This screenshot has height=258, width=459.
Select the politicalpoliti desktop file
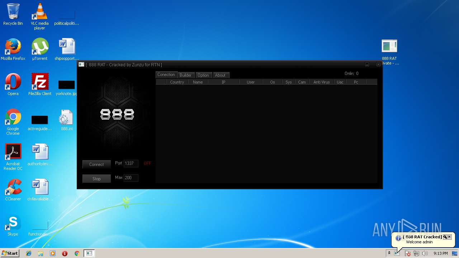[x=67, y=17]
